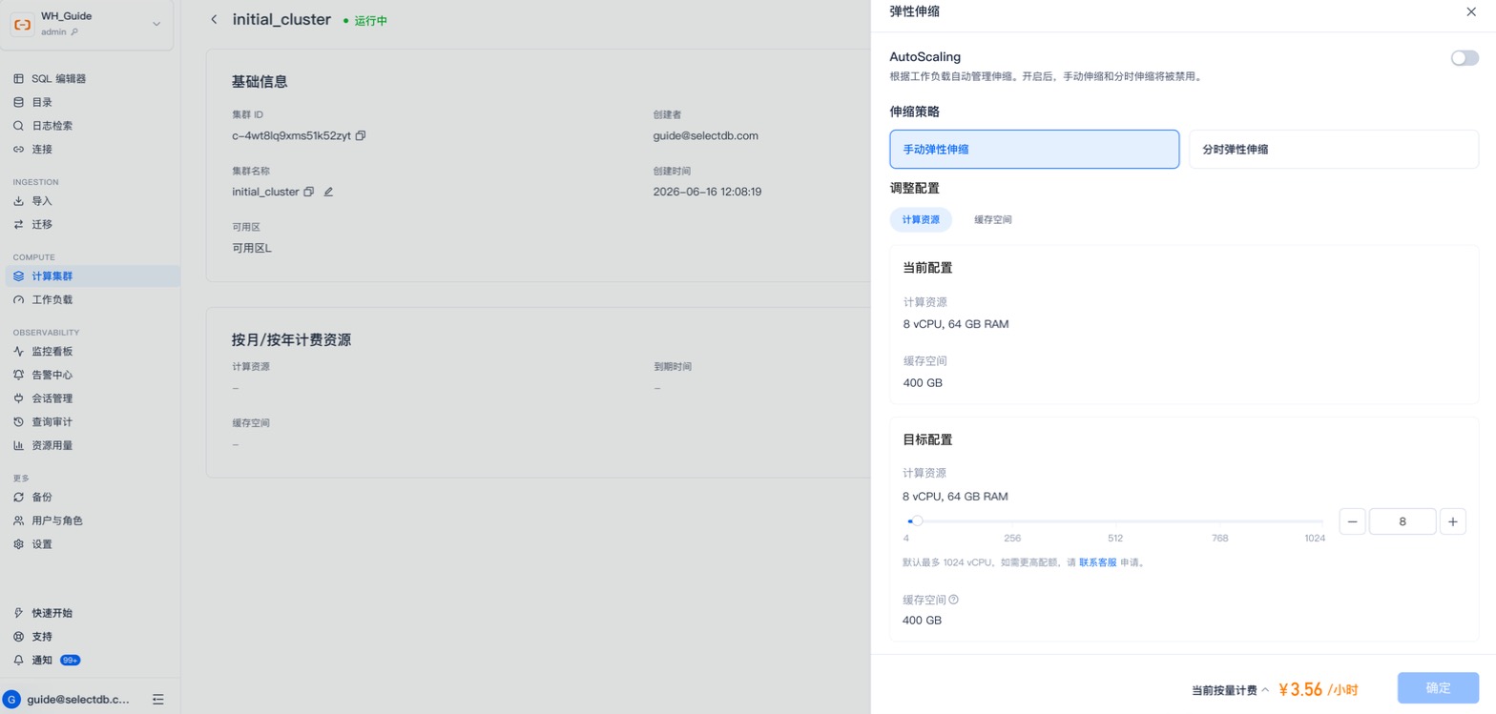This screenshot has width=1496, height=714.
Task: Open the 联系客服 link
Action: tap(1098, 562)
